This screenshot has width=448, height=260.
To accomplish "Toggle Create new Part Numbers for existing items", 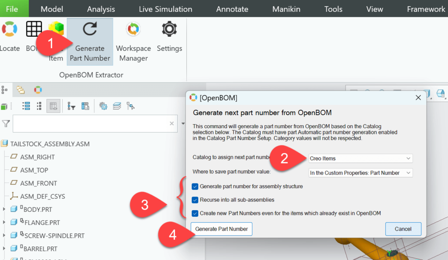I will (x=195, y=214).
